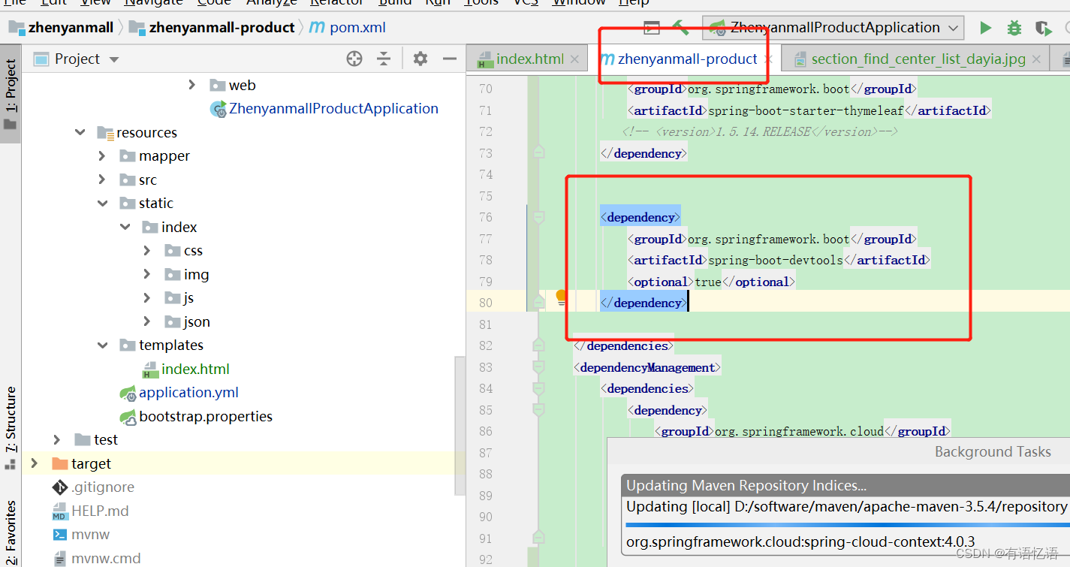The width and height of the screenshot is (1070, 567).
Task: Start debugging with the bug icon
Action: pos(1014,28)
